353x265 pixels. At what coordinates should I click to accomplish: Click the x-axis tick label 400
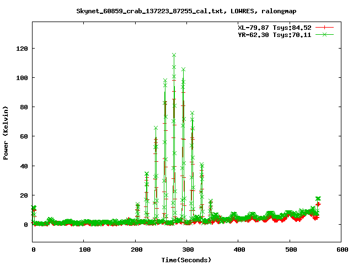(239, 250)
